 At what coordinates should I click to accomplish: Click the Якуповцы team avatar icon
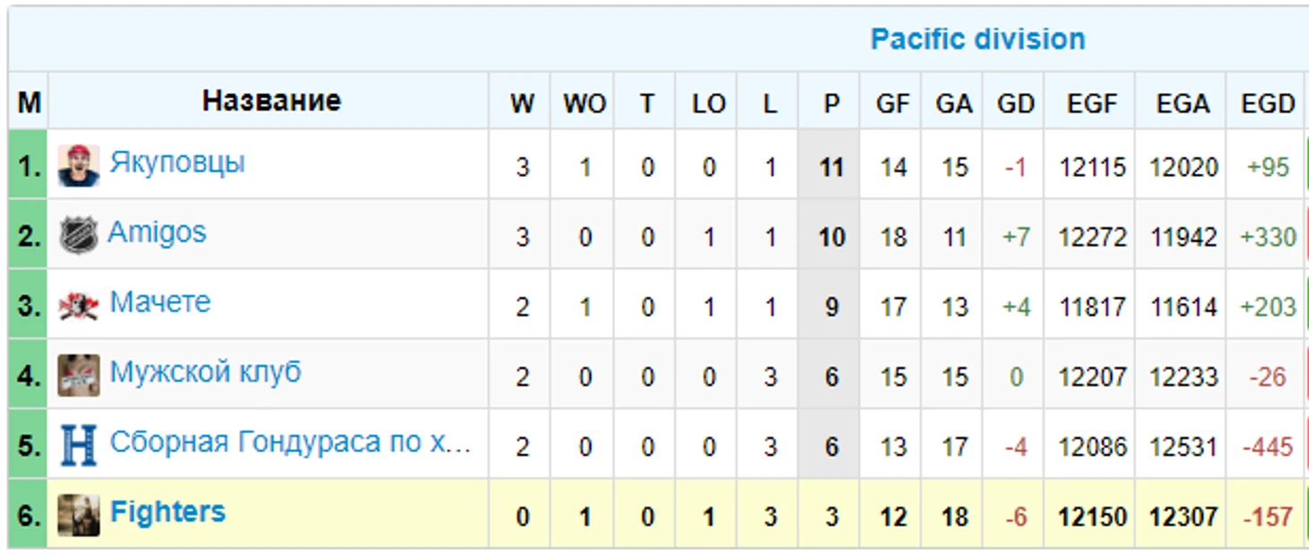point(78,165)
